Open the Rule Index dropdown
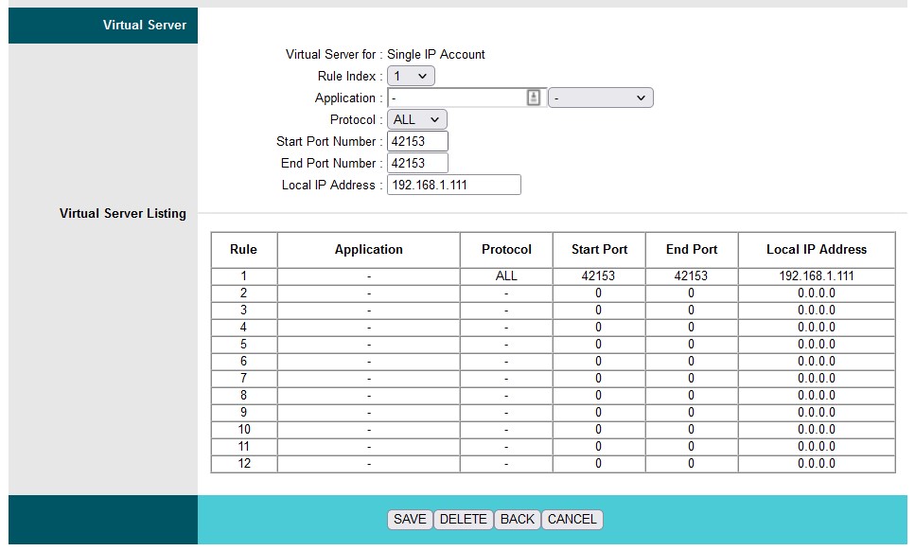This screenshot has height=551, width=915. [x=411, y=76]
